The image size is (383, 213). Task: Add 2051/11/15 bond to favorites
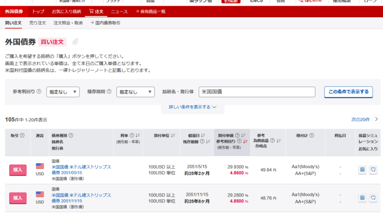click(373, 198)
